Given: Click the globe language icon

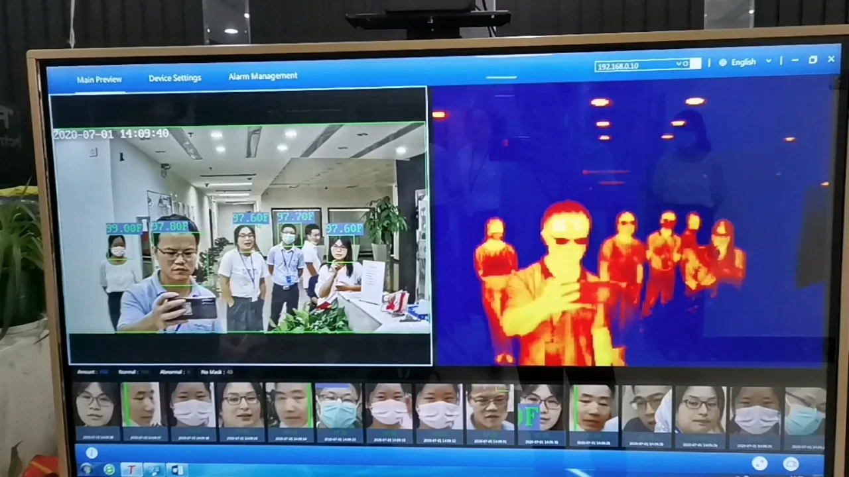Looking at the screenshot, I should pyautogui.click(x=723, y=62).
